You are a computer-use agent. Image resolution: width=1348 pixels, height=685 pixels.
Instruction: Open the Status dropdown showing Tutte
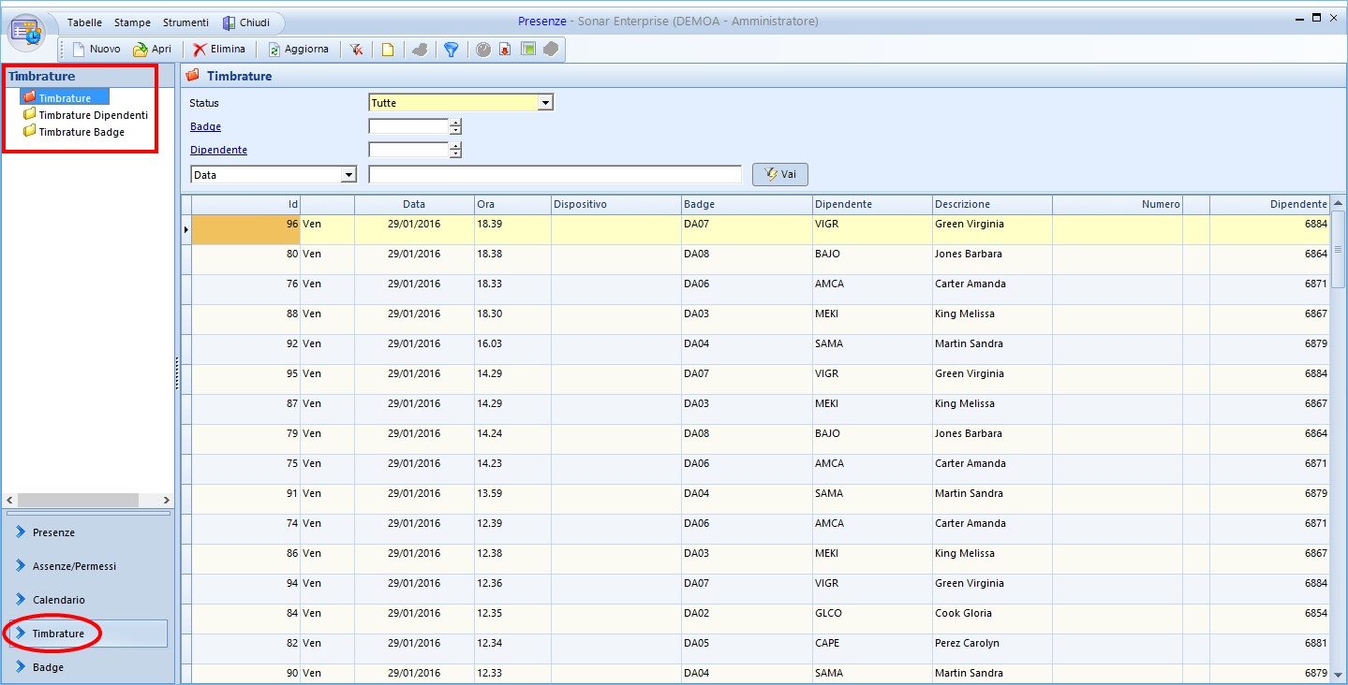(x=545, y=103)
